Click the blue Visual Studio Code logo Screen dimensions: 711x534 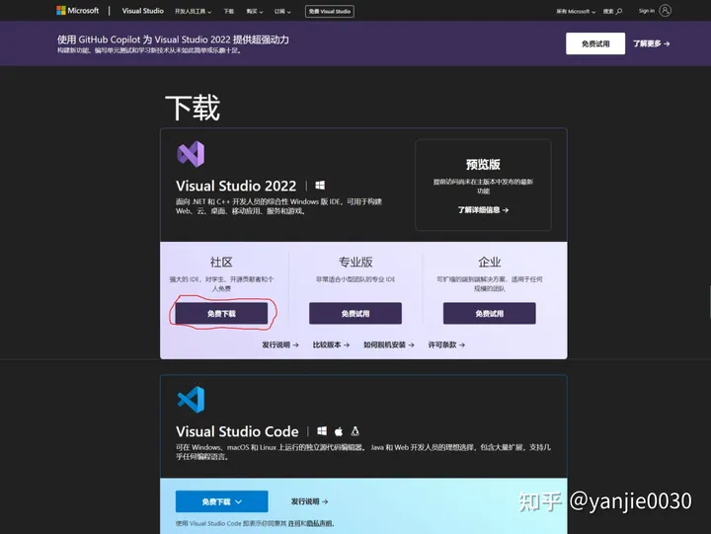(191, 400)
